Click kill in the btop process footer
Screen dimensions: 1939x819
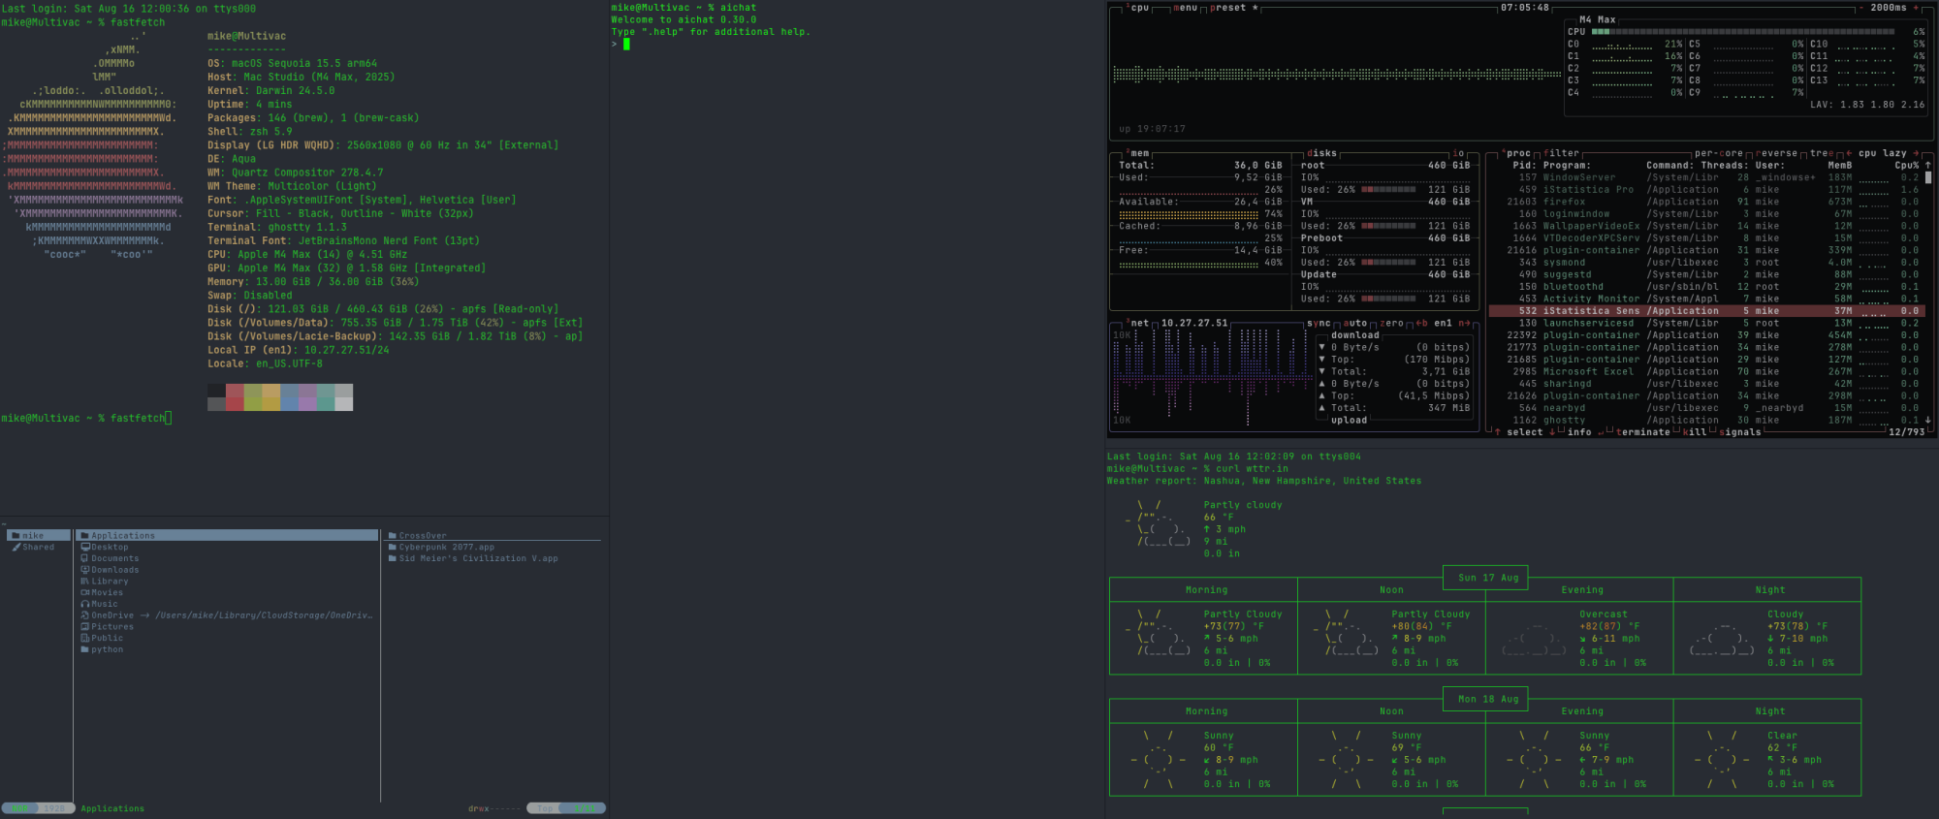pos(1694,432)
